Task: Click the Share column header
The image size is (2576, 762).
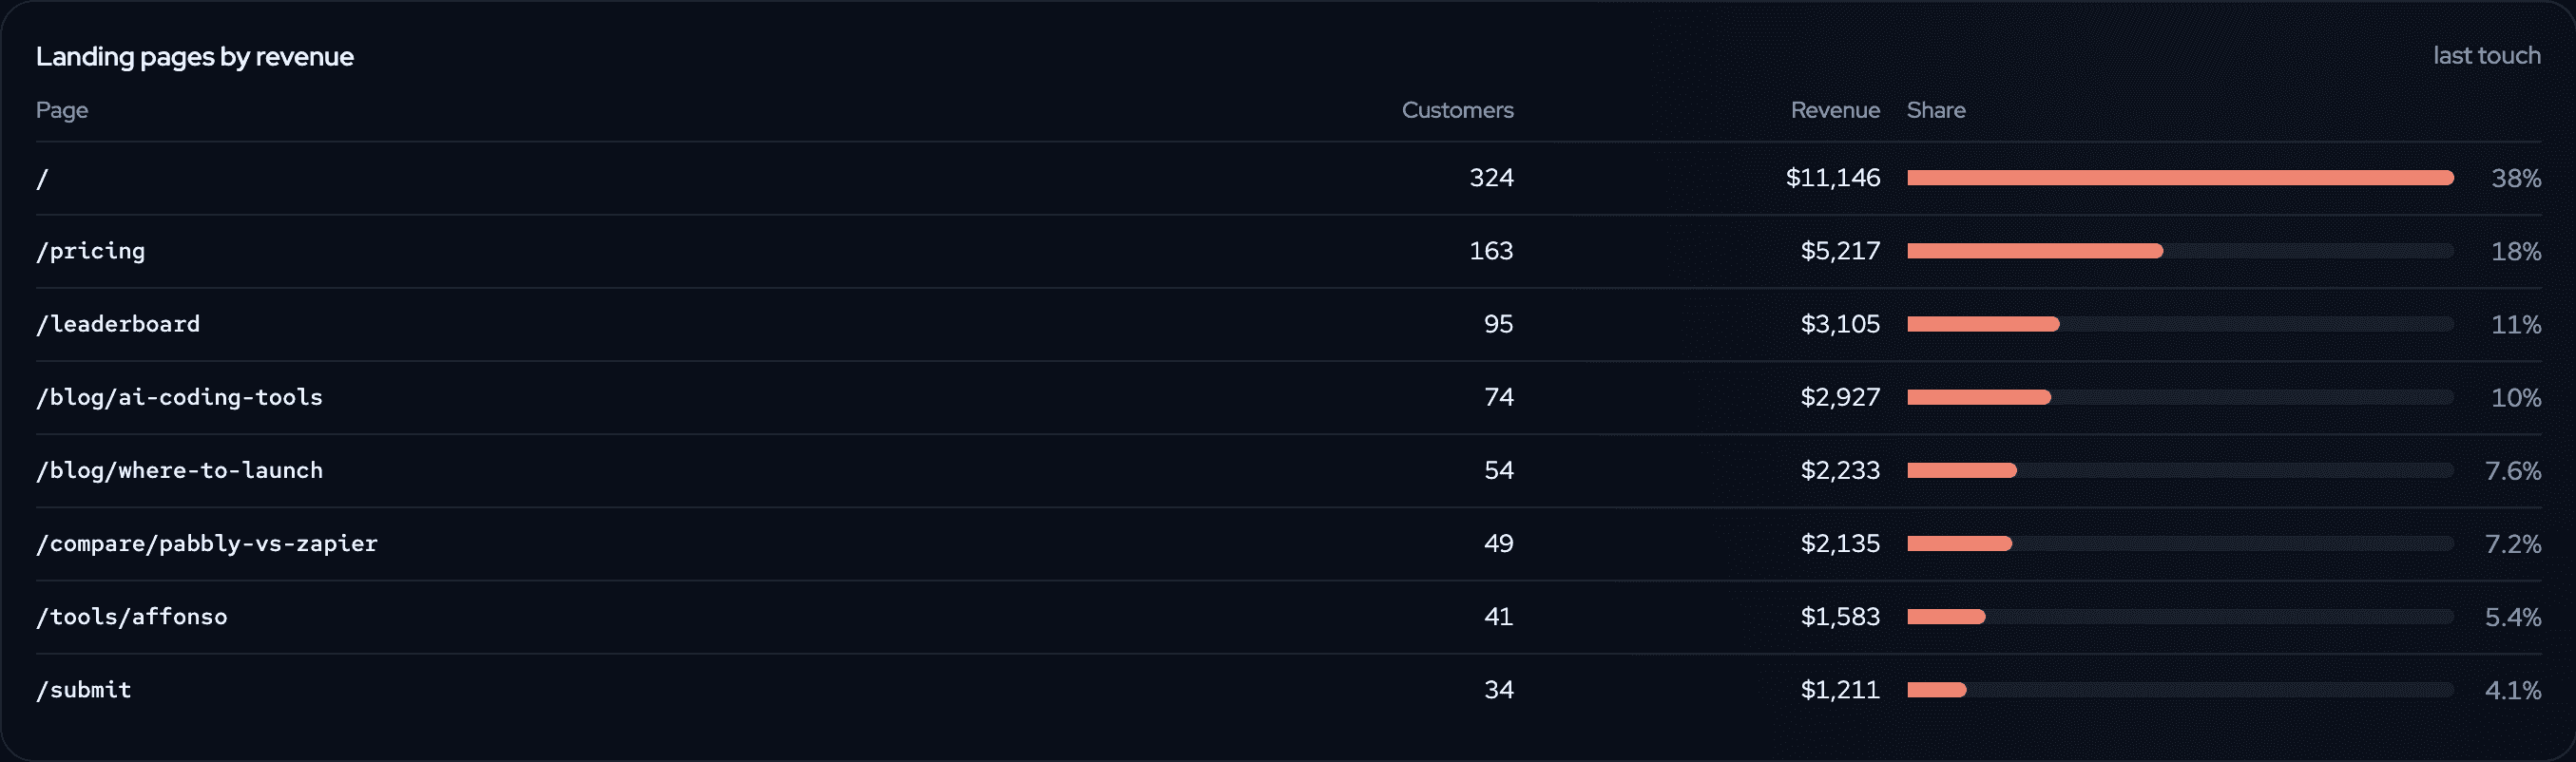Action: point(1936,110)
